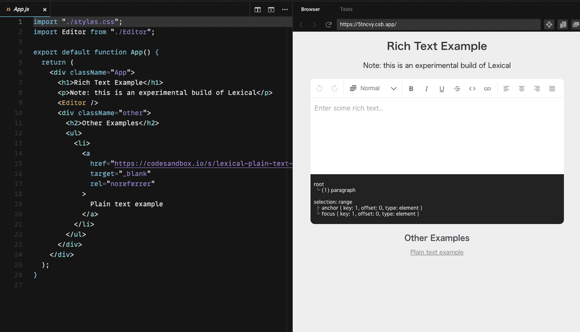580x332 pixels.
Task: Refresh the browser preview
Action: click(328, 25)
